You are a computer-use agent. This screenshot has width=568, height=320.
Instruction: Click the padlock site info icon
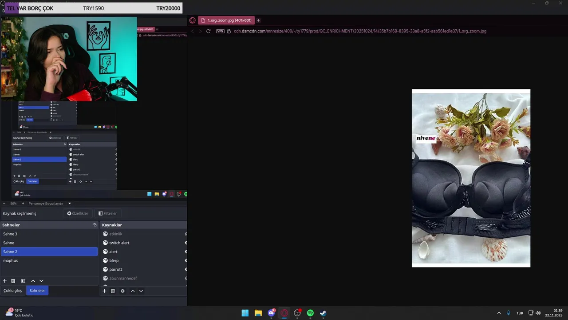(229, 31)
